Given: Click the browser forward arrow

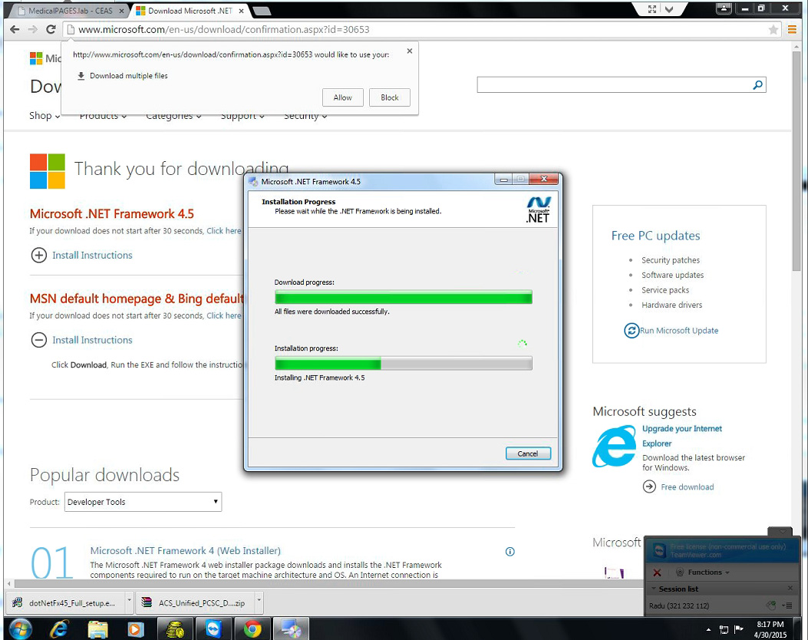Looking at the screenshot, I should [x=32, y=29].
